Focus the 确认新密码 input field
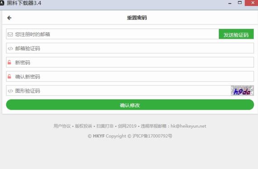Screen dimensions: 258x169 click(130, 76)
